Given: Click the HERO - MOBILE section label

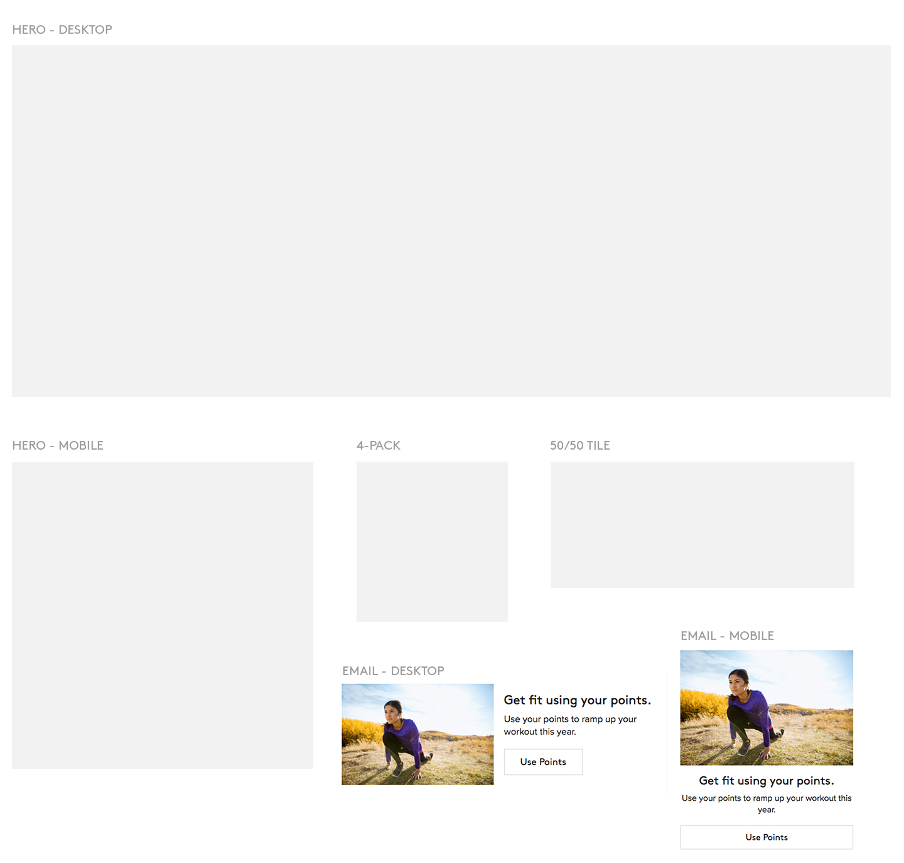Looking at the screenshot, I should [x=58, y=445].
